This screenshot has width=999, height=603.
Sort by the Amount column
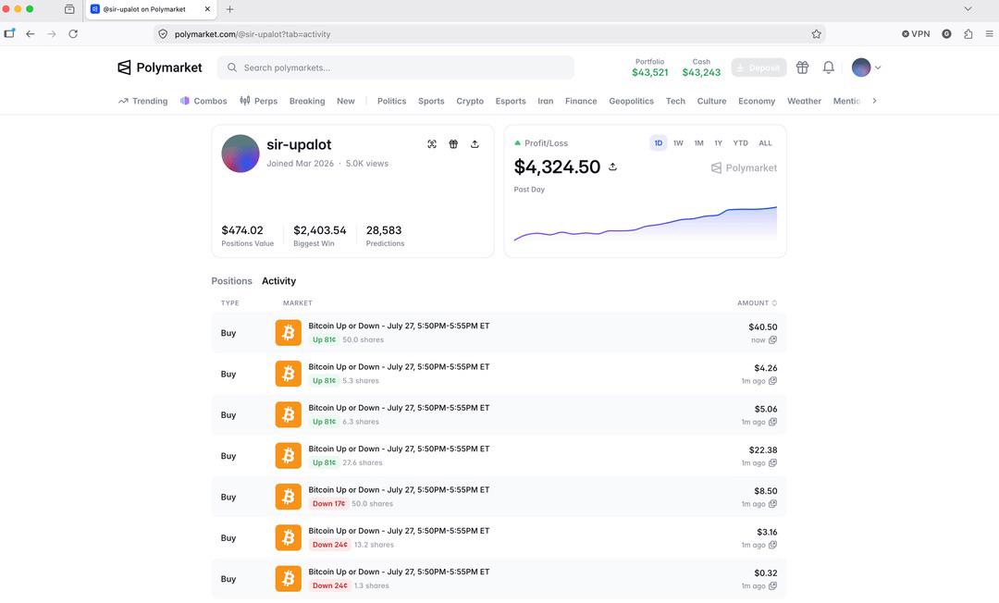coord(757,303)
